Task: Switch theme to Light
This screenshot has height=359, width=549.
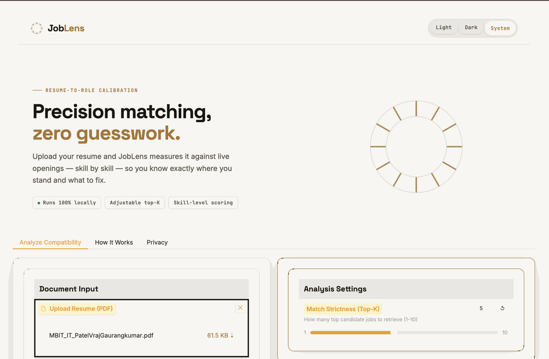Action: (x=444, y=27)
